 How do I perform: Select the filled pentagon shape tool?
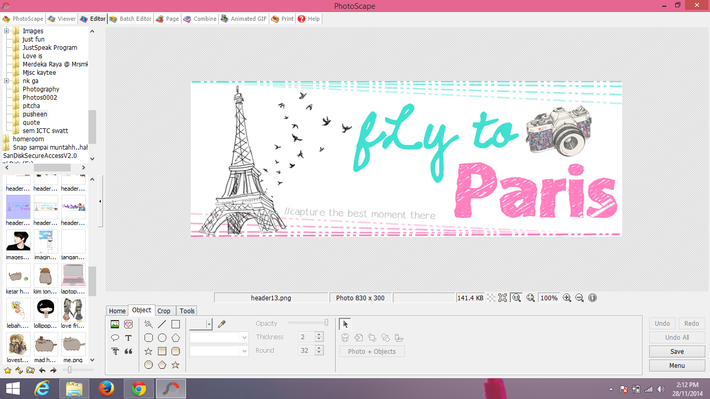[x=162, y=365]
